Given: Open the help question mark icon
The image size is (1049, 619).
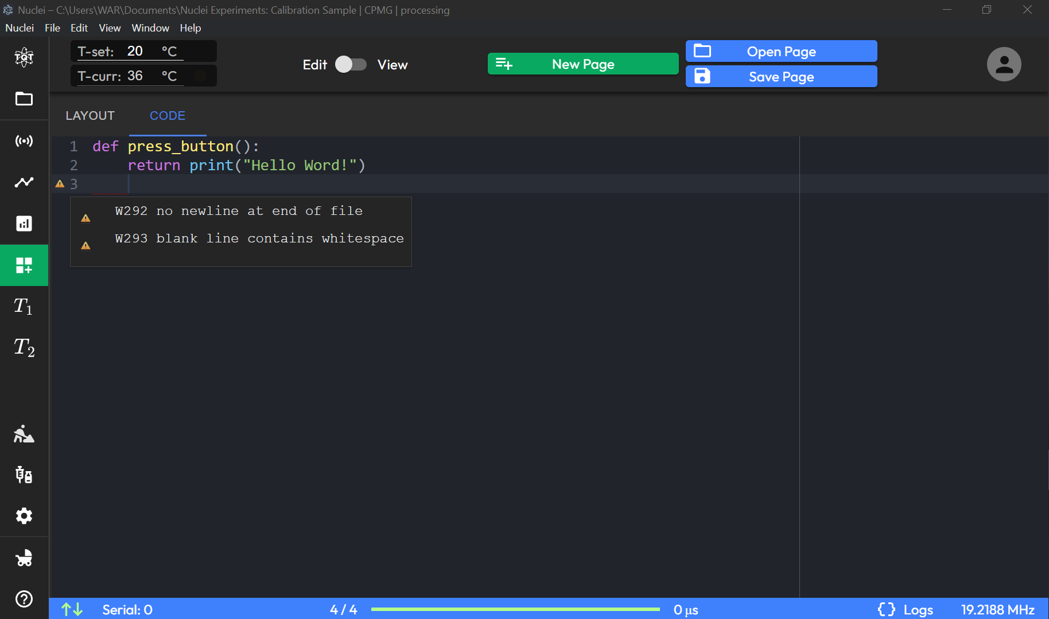Looking at the screenshot, I should (24, 599).
